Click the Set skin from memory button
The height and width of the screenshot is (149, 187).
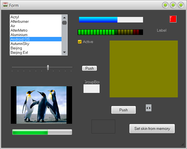[x=152, y=128]
